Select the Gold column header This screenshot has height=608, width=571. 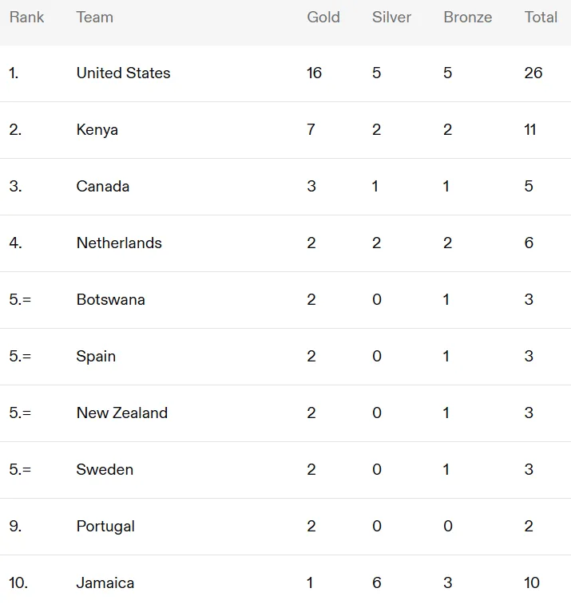pyautogui.click(x=323, y=17)
